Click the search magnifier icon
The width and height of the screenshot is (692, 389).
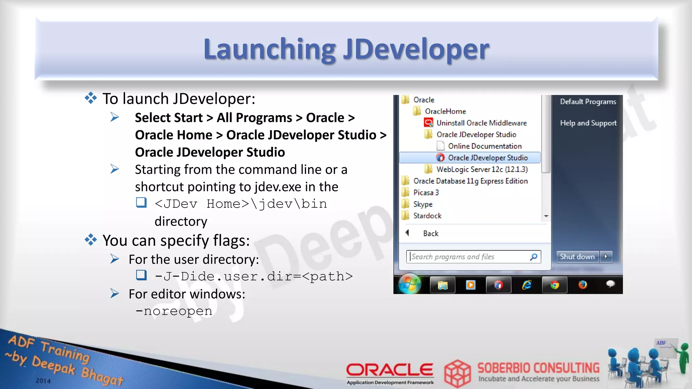pos(534,257)
